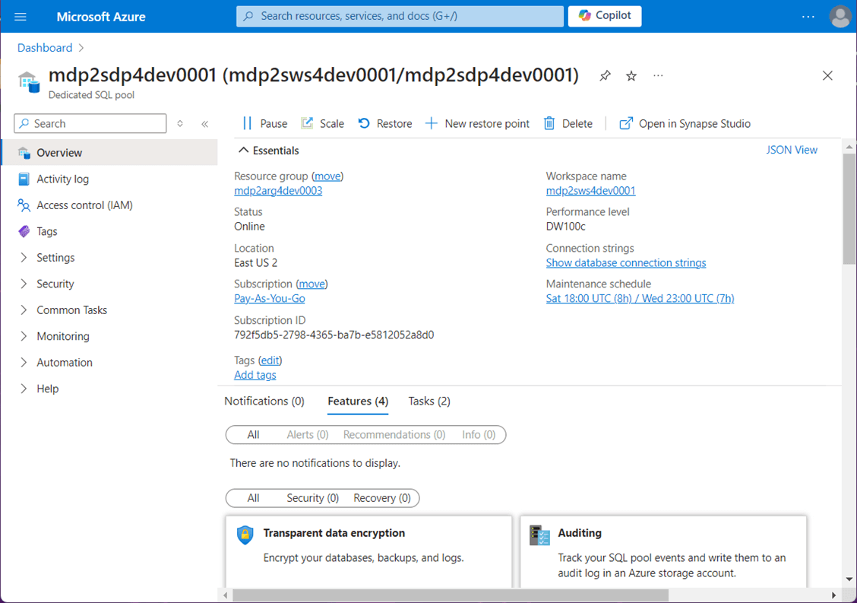
Task: Expand the Settings menu group
Action: click(x=55, y=258)
